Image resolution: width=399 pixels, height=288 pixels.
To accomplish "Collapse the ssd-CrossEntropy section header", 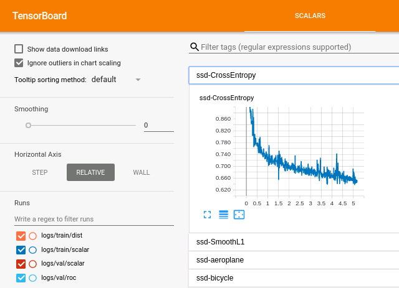I will (293, 75).
